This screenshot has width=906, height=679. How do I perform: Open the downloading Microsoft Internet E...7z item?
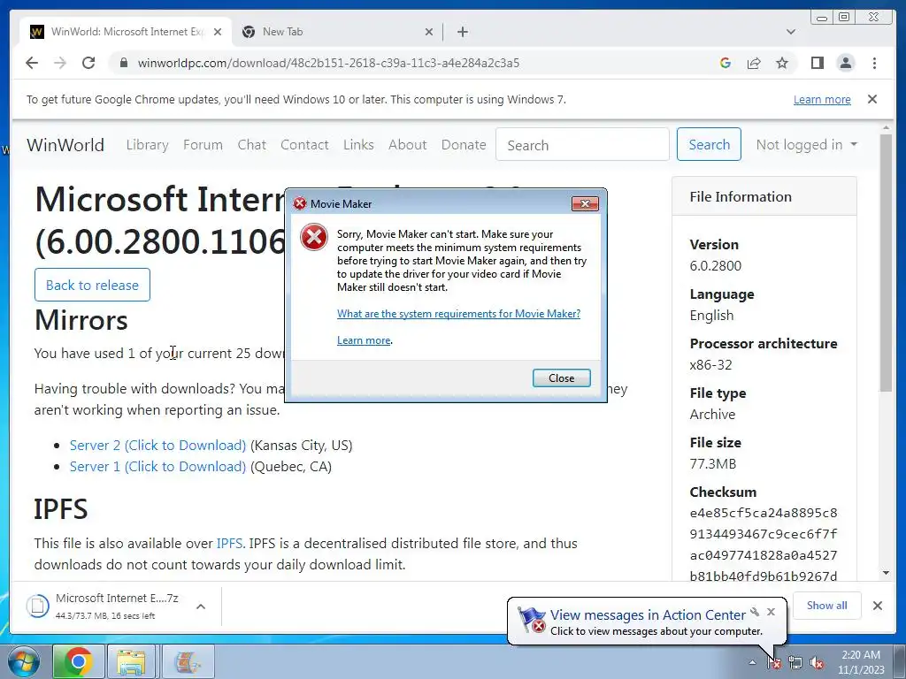tap(118, 606)
